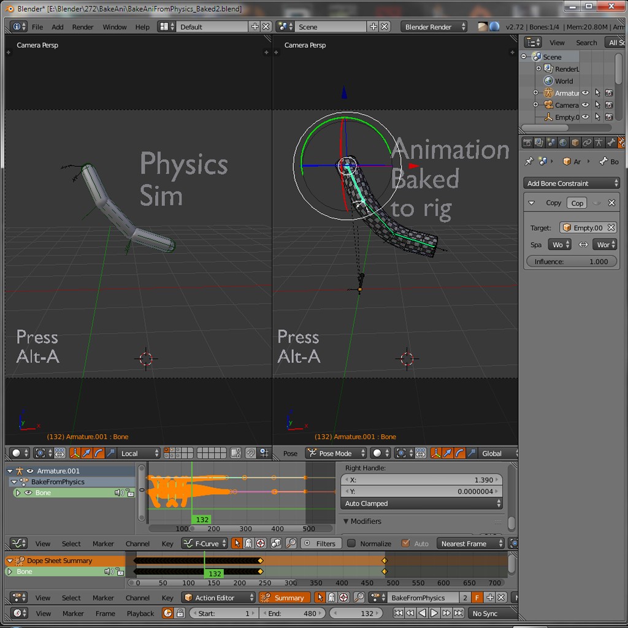Image resolution: width=628 pixels, height=628 pixels.
Task: Collapse the Scene entry in the Outliner
Action: (x=523, y=56)
